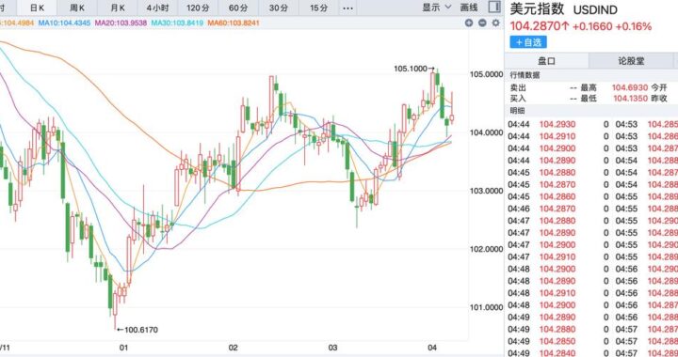Click the MA20:103.9538 indicator label
The image size is (678, 357).
(x=121, y=23)
